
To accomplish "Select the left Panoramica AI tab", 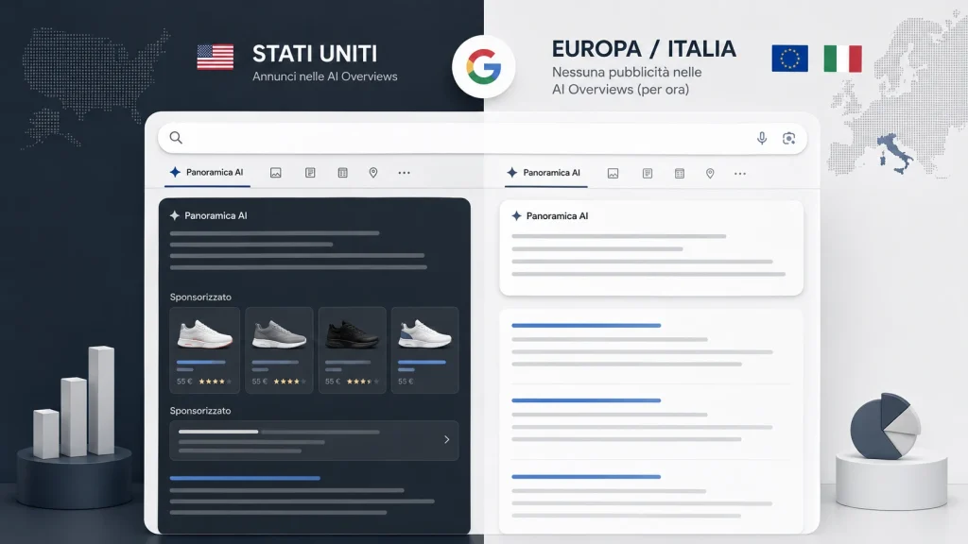I will point(207,173).
